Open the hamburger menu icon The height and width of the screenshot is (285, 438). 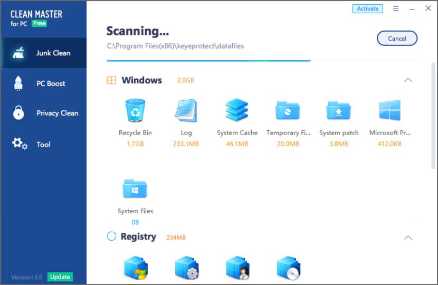pos(396,8)
